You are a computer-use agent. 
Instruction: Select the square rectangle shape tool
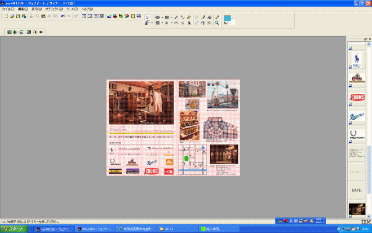[x=158, y=23]
